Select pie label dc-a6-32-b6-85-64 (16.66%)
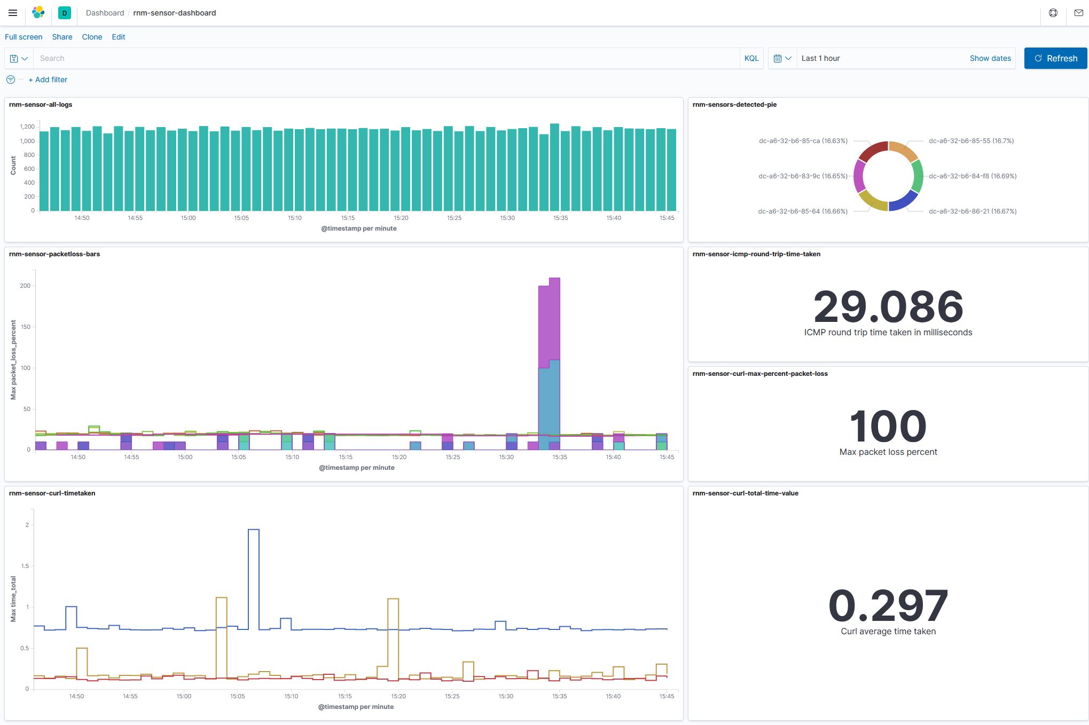1089x725 pixels. click(x=803, y=211)
